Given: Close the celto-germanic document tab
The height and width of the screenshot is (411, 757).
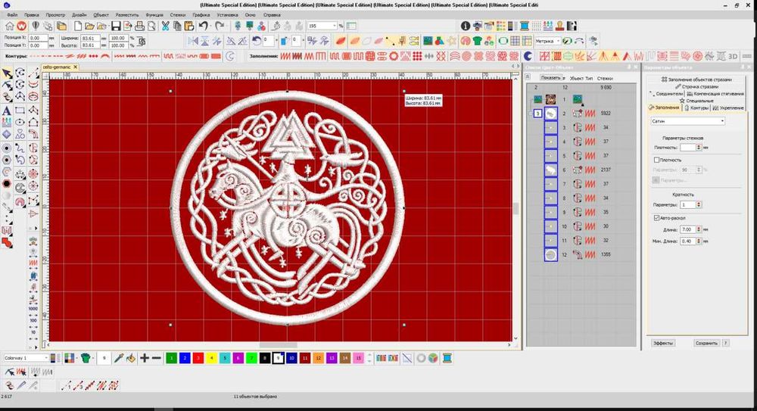Looking at the screenshot, I should pos(75,67).
